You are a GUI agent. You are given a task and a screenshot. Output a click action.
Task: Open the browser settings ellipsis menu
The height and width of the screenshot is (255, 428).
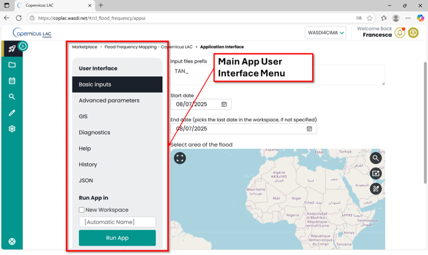point(408,18)
